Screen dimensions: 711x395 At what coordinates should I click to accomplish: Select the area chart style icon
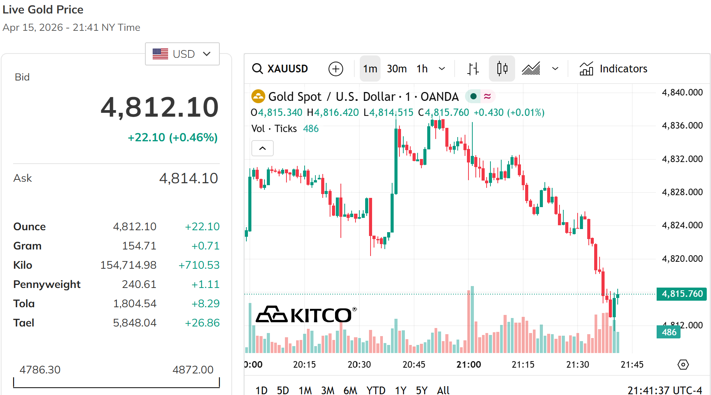(531, 69)
